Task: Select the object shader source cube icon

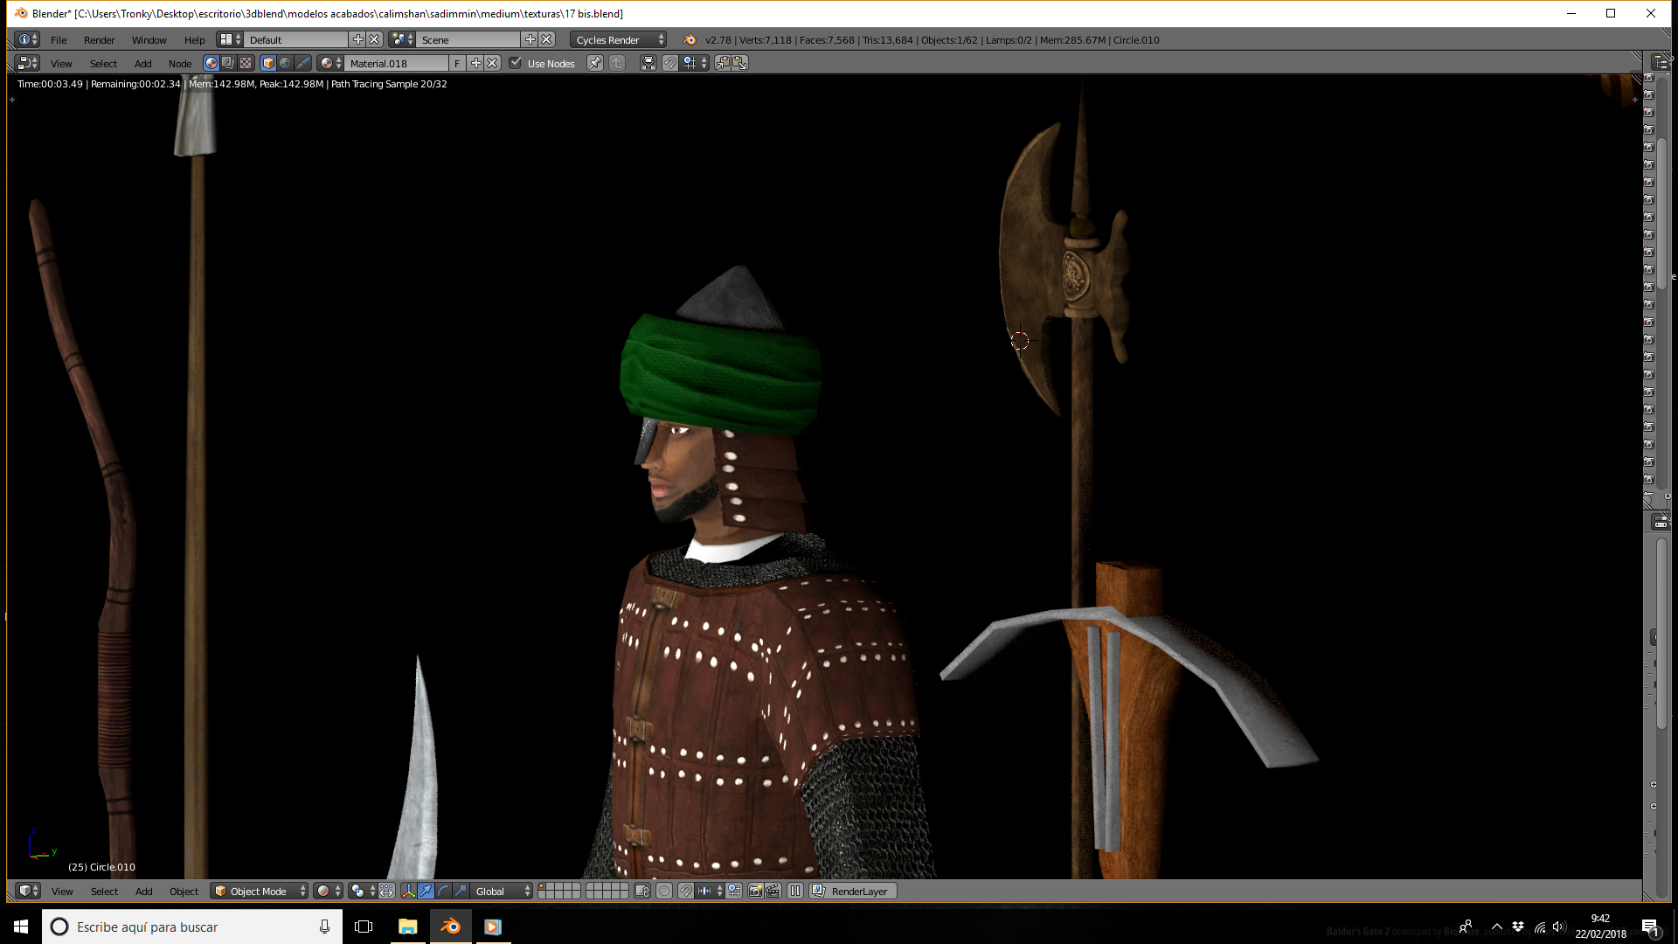Action: coord(268,63)
